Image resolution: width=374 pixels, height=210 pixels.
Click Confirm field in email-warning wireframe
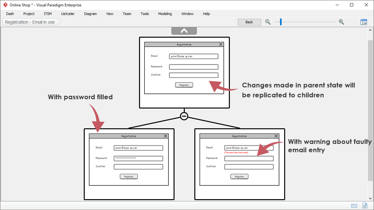[x=249, y=167]
